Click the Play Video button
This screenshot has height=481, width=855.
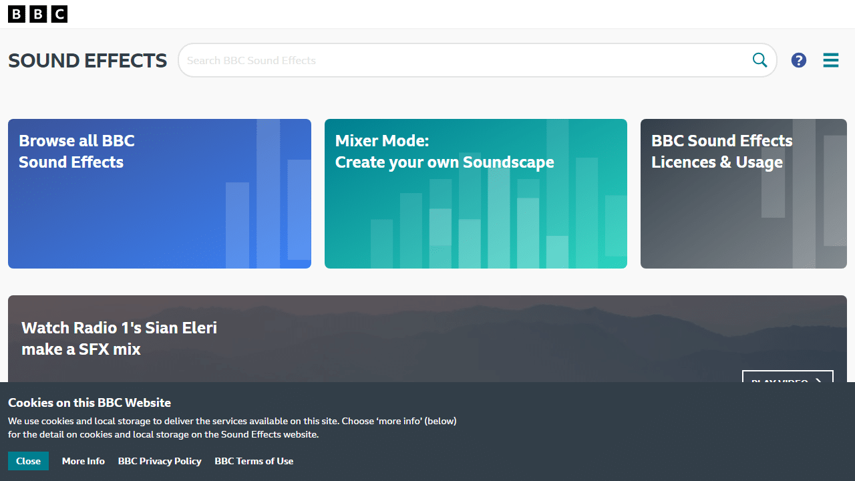(788, 377)
